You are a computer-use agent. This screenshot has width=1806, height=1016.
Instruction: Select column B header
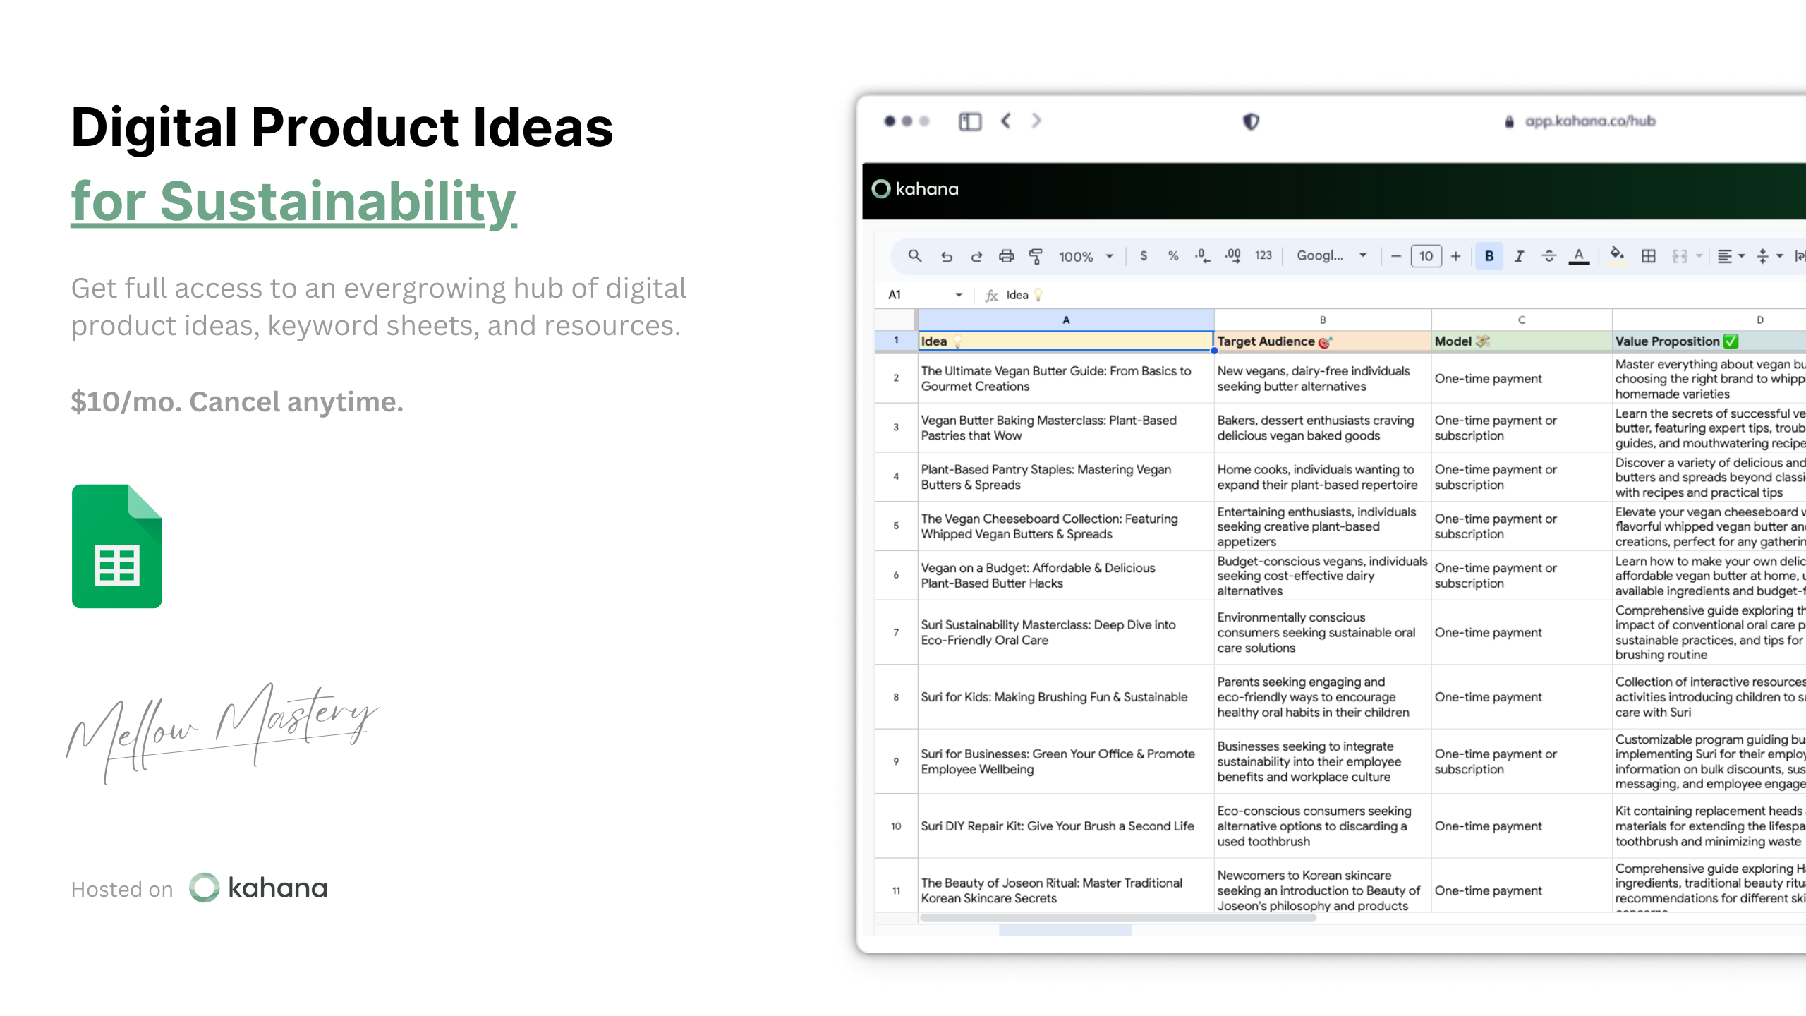(1323, 320)
